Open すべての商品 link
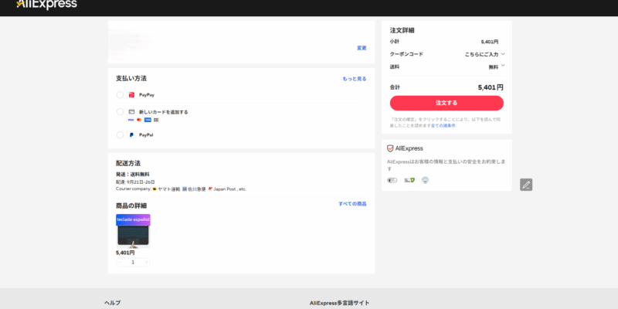618x309 pixels. (x=352, y=204)
